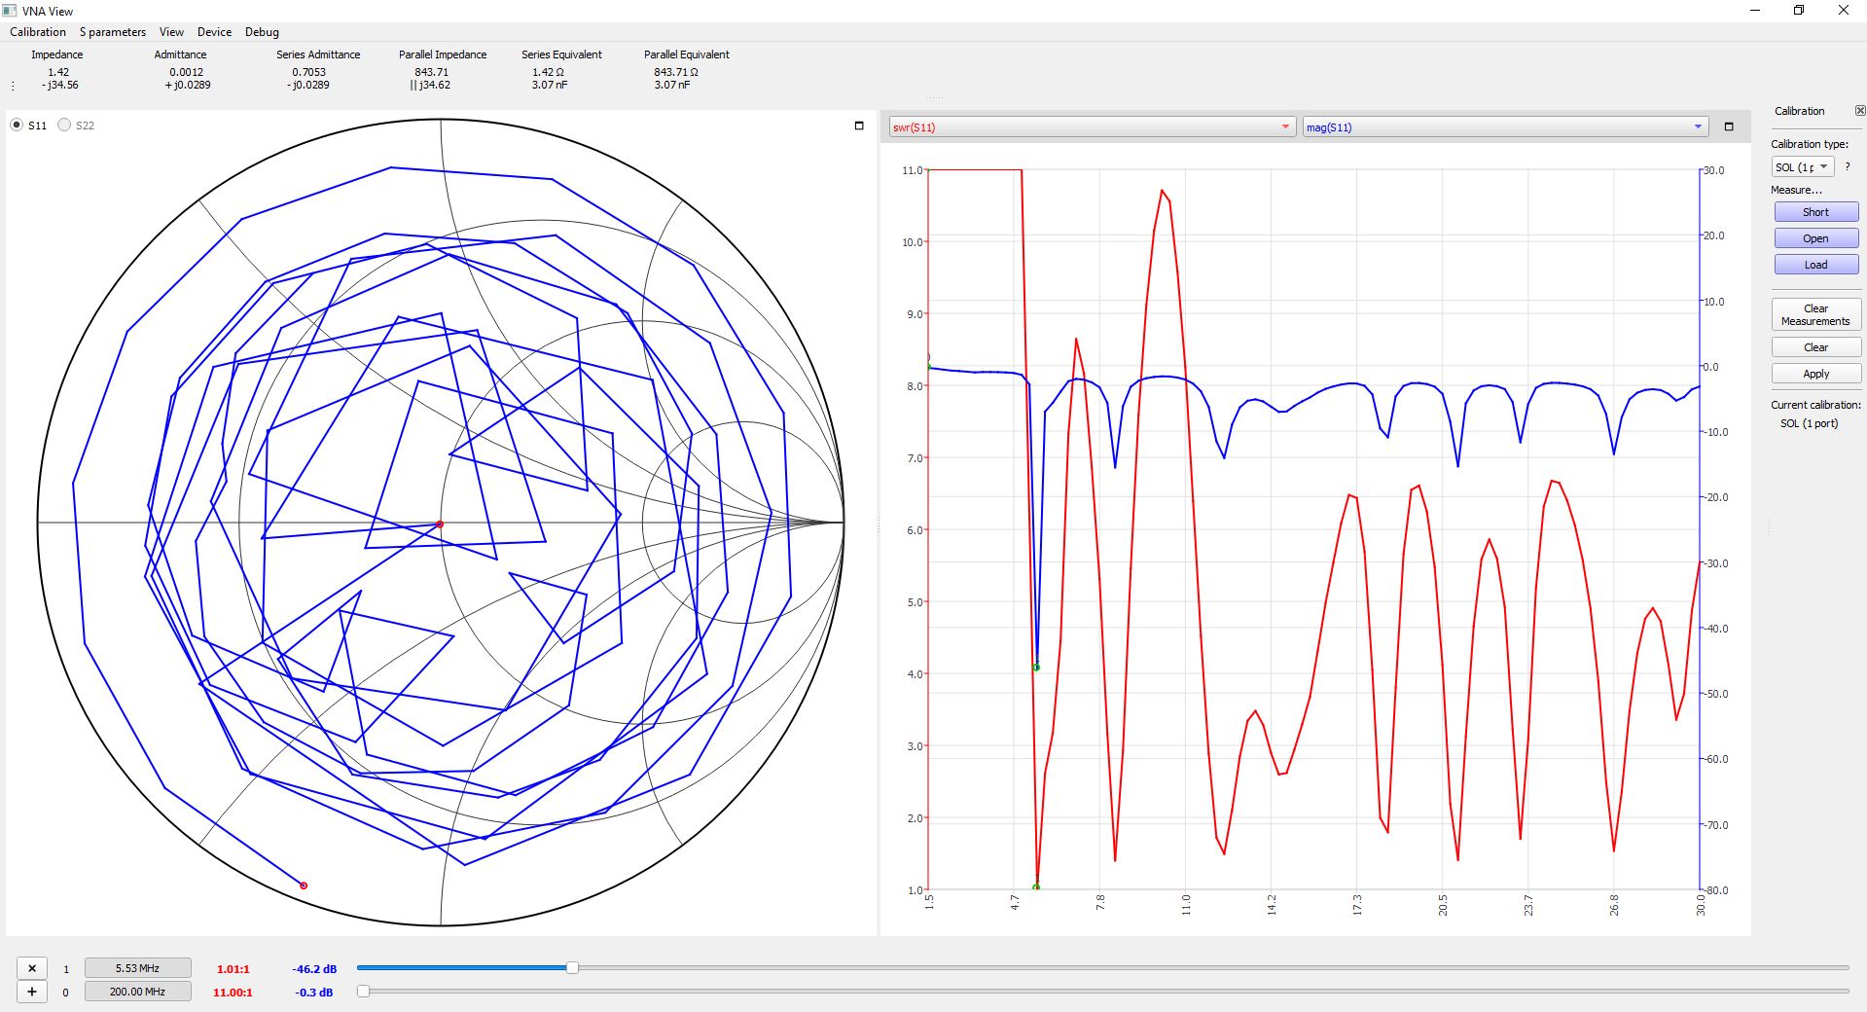Remove marker with the X button
The image size is (1867, 1012).
pyautogui.click(x=32, y=968)
